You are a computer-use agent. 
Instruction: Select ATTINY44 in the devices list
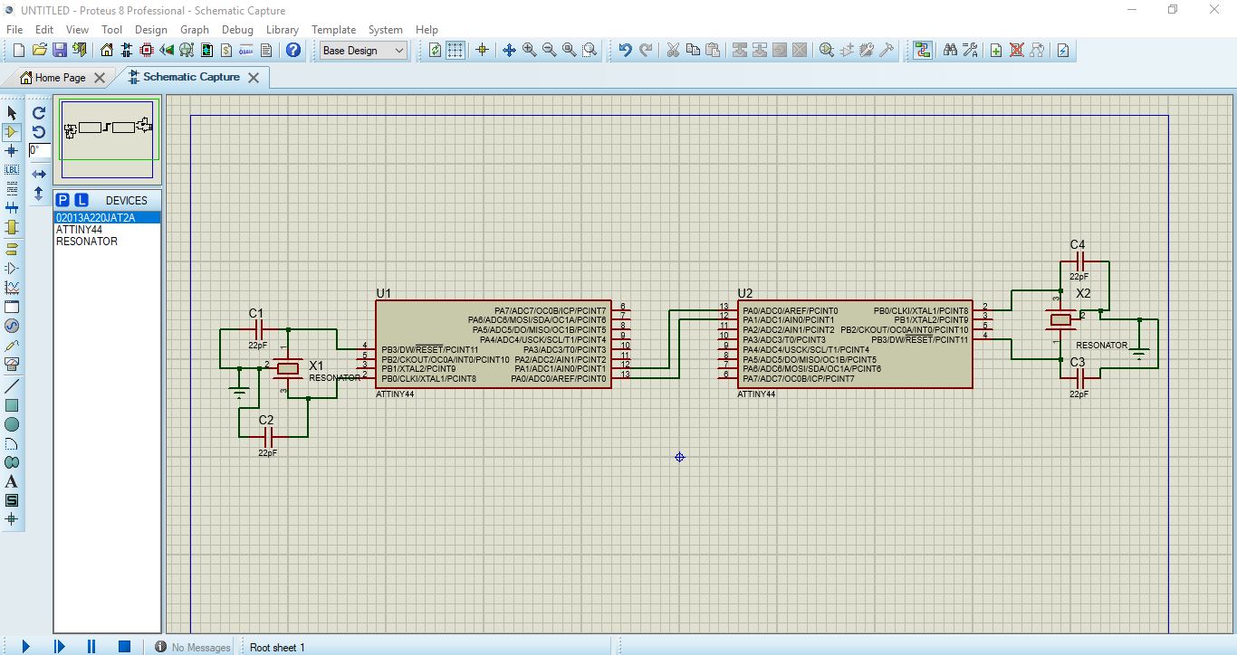(x=79, y=230)
